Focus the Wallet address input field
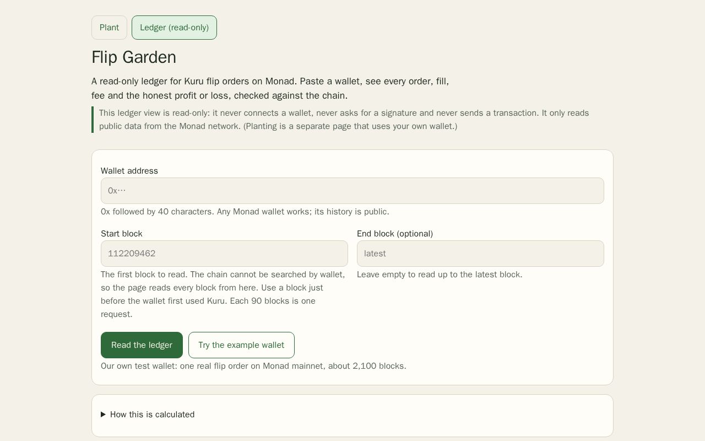 point(352,191)
